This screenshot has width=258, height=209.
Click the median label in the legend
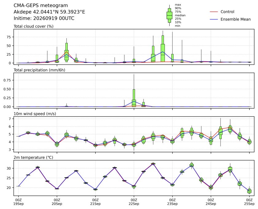(x=180, y=15)
